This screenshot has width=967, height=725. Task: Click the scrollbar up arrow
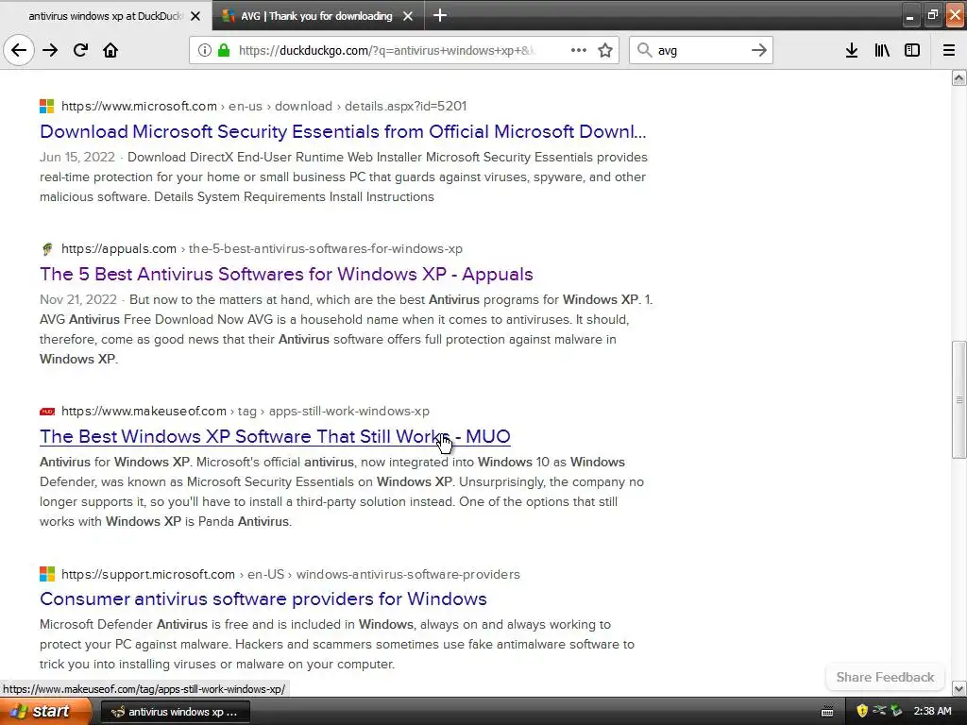tap(959, 77)
